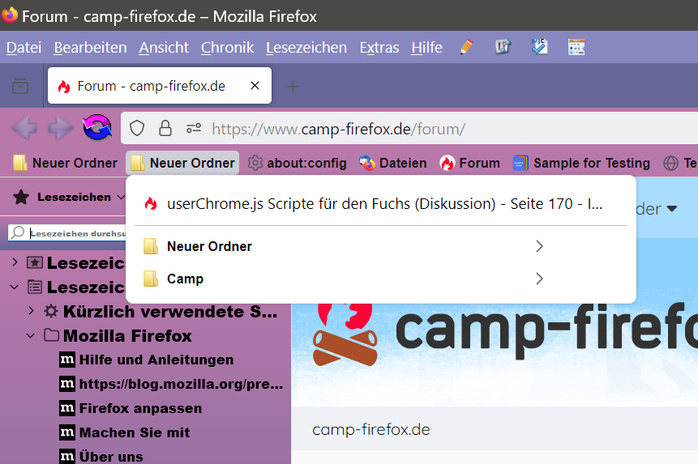Open the userChrome.js Scripte bookmark entry
Viewport: 698px width, 464px height.
(380, 203)
